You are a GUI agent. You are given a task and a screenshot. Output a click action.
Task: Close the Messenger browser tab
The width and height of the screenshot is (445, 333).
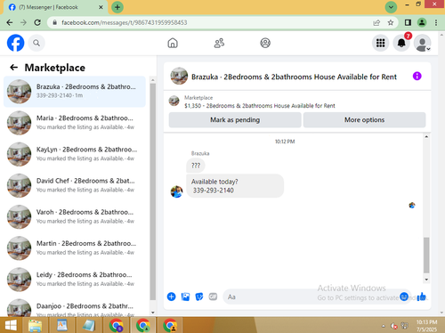101,7
